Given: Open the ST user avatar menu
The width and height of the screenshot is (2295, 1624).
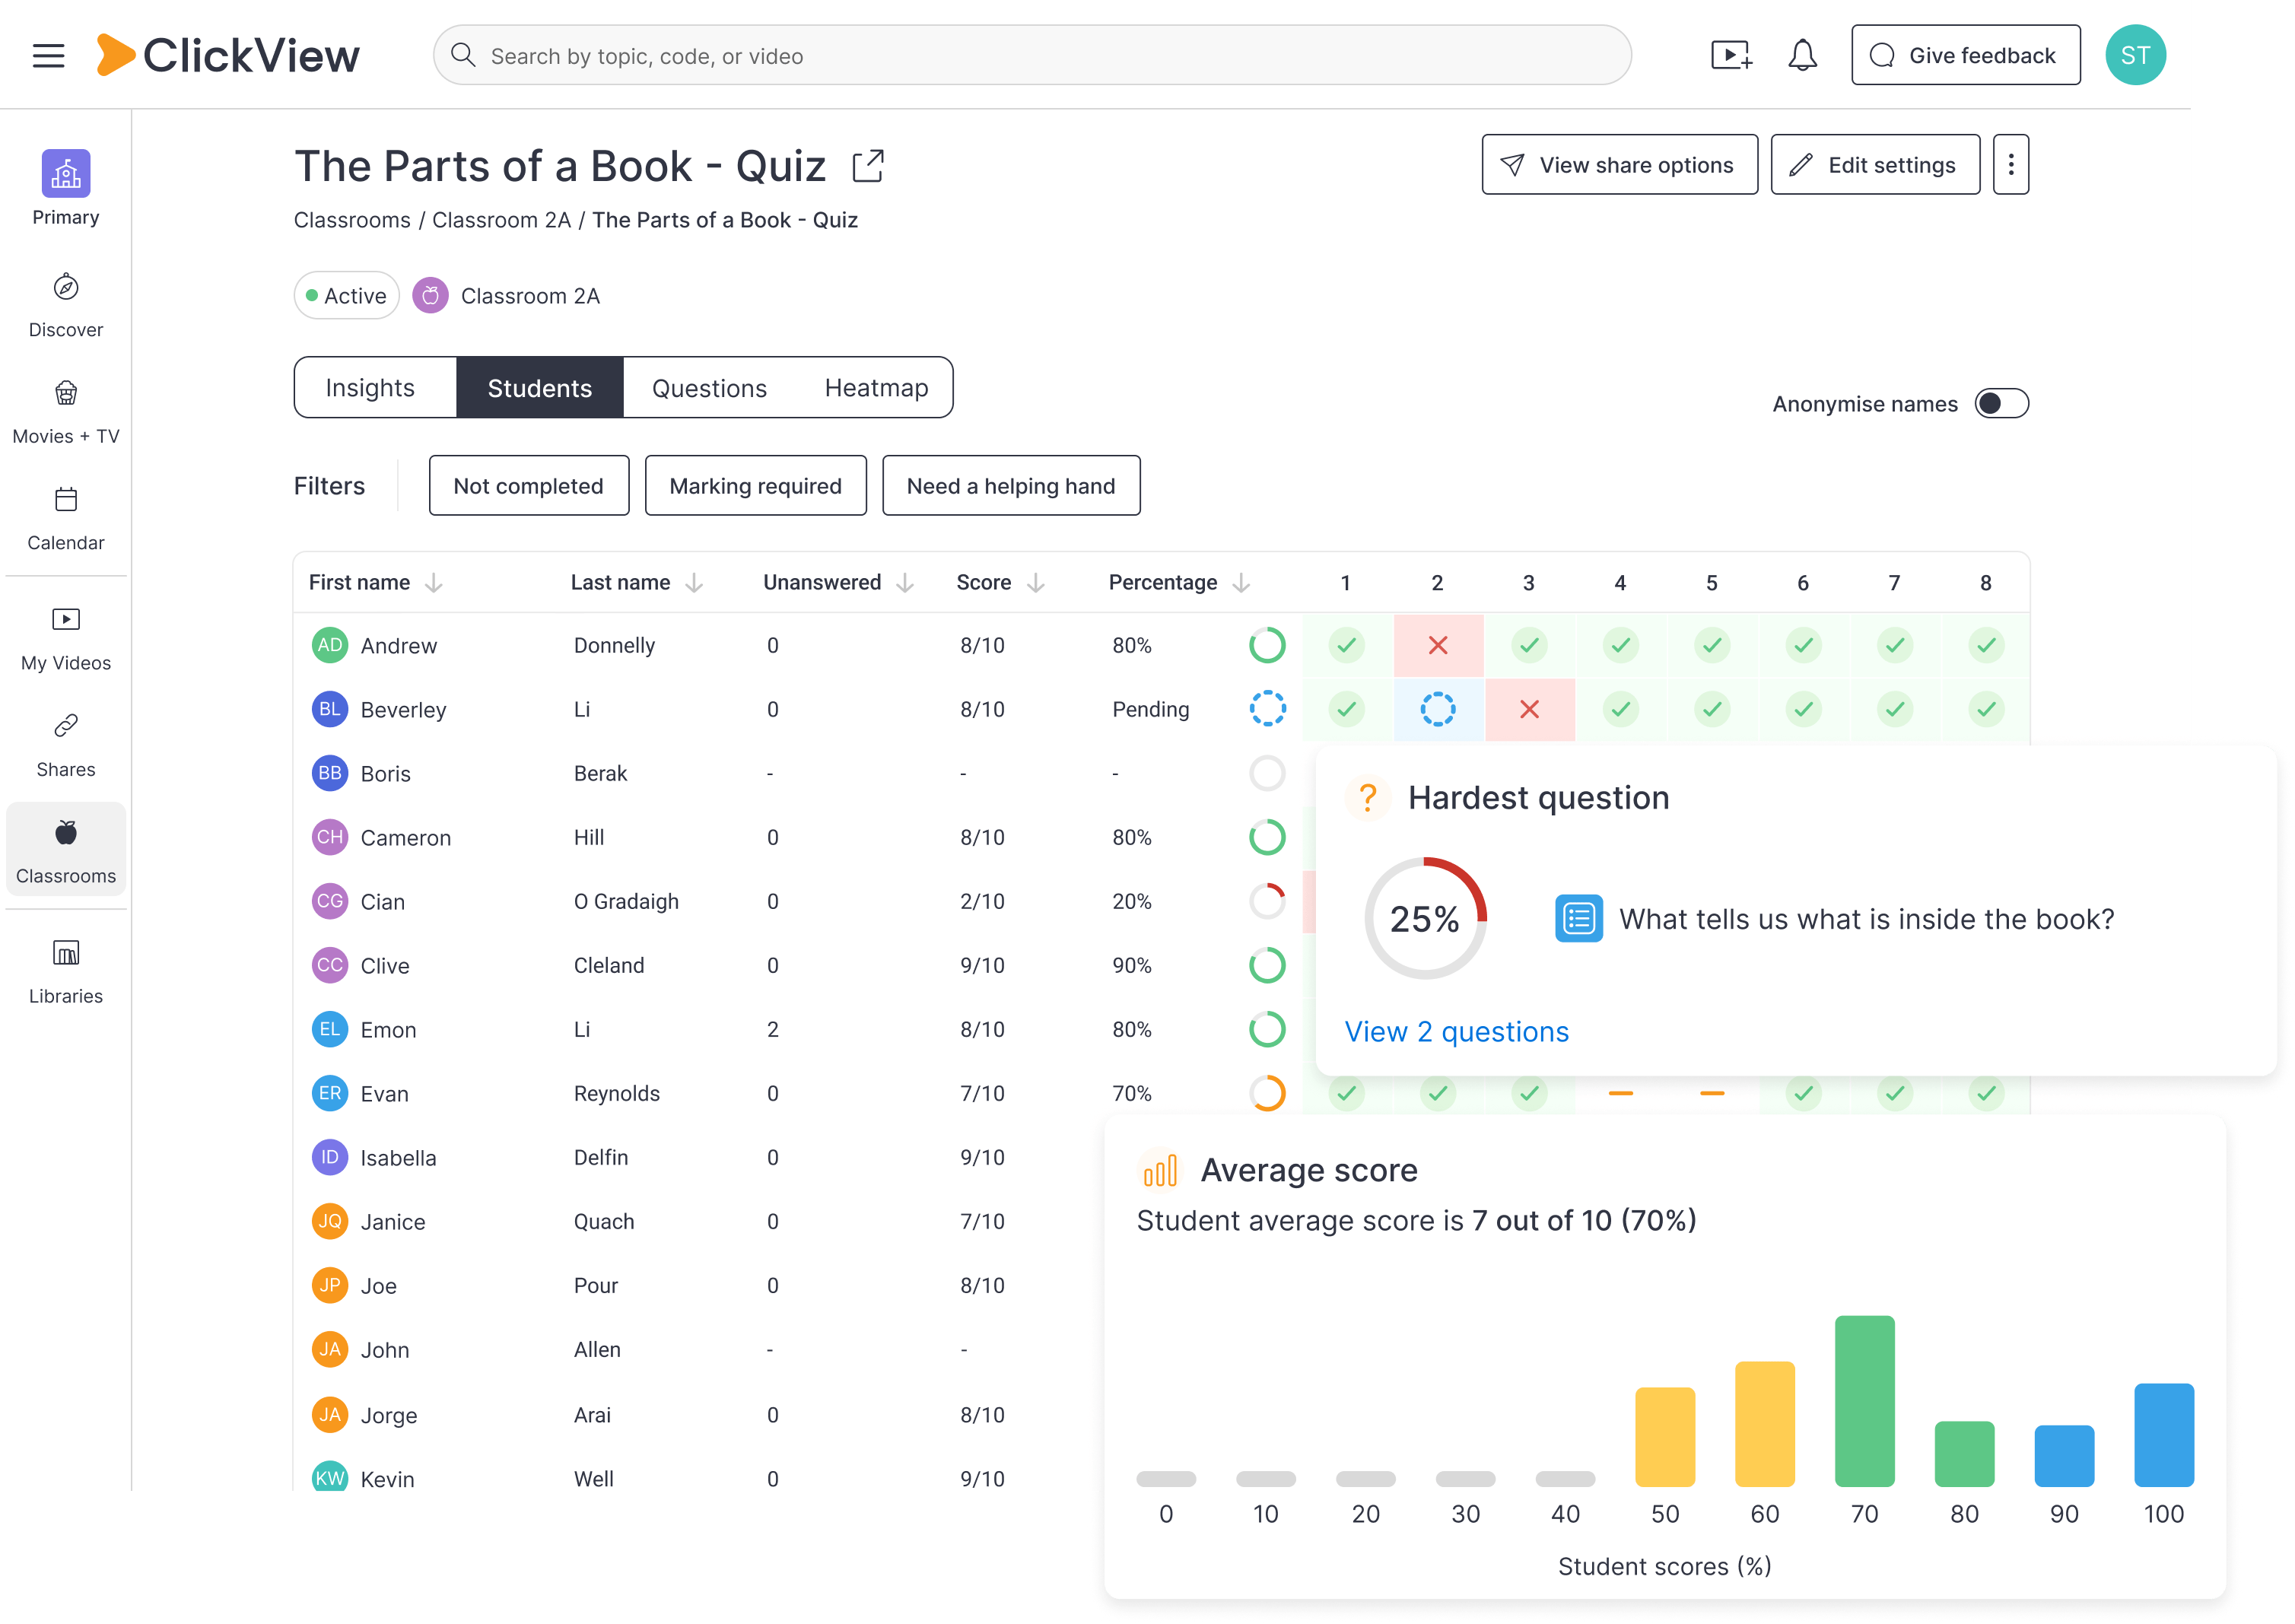Looking at the screenshot, I should 2135,56.
